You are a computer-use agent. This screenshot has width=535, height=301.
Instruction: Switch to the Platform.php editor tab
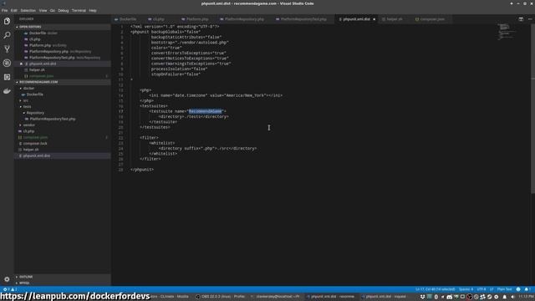coord(196,19)
